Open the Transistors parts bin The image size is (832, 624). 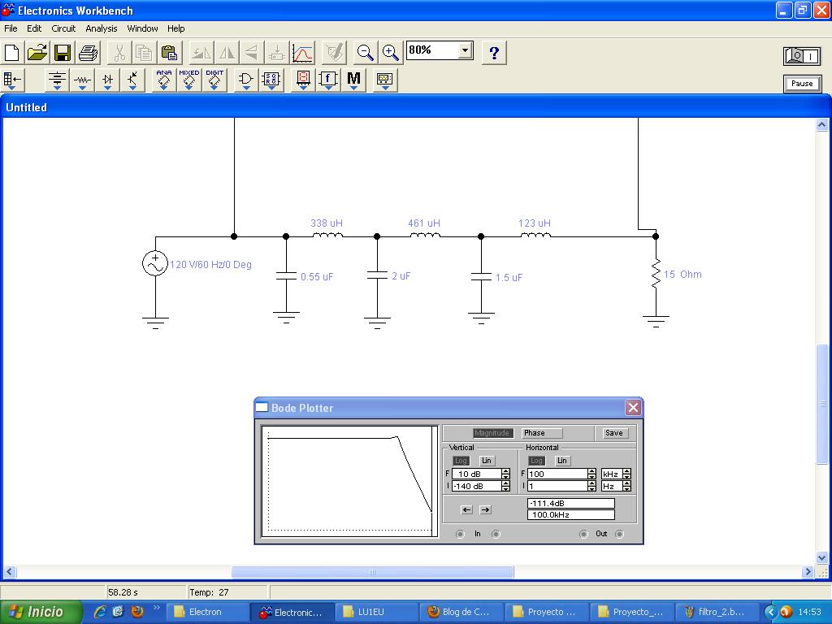pyautogui.click(x=132, y=80)
